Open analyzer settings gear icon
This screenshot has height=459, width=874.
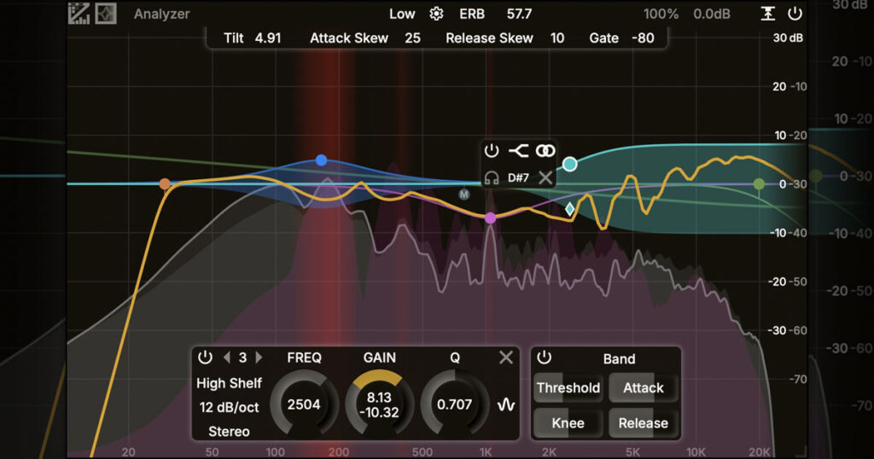point(436,14)
